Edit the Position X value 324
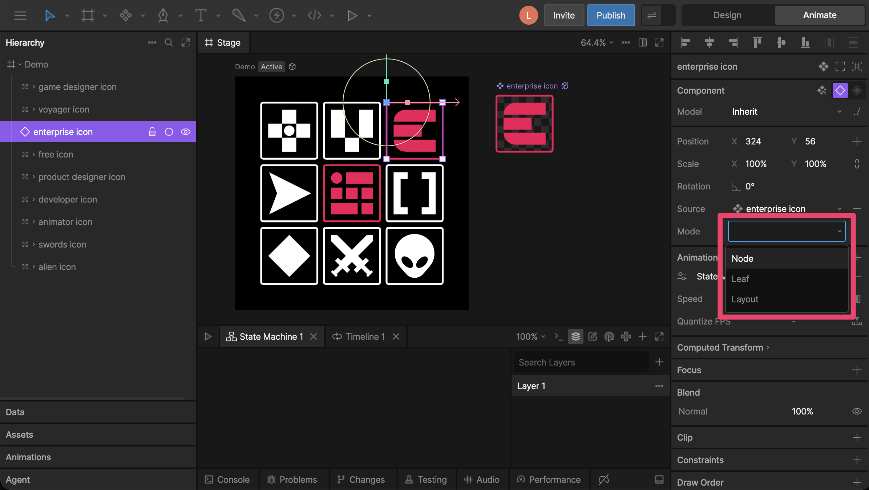 coord(753,142)
